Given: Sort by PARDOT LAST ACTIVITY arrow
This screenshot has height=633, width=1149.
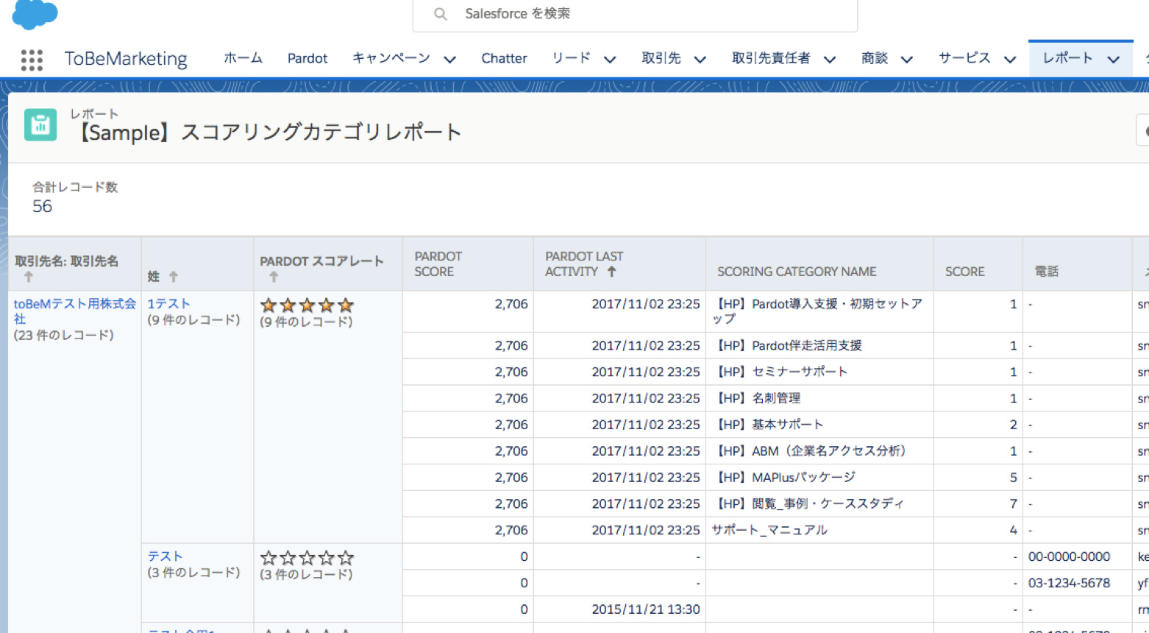Looking at the screenshot, I should point(611,272).
